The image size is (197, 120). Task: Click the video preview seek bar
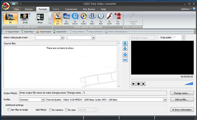tap(162, 80)
